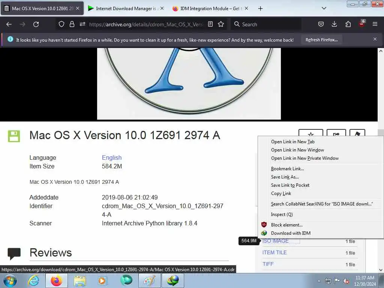
Task: Open Internet Download Manager taskbar icon
Action: coord(172,281)
